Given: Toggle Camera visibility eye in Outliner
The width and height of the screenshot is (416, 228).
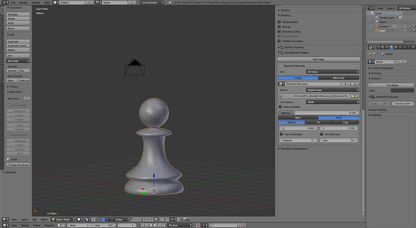Looking at the screenshot, I should pyautogui.click(x=405, y=26).
